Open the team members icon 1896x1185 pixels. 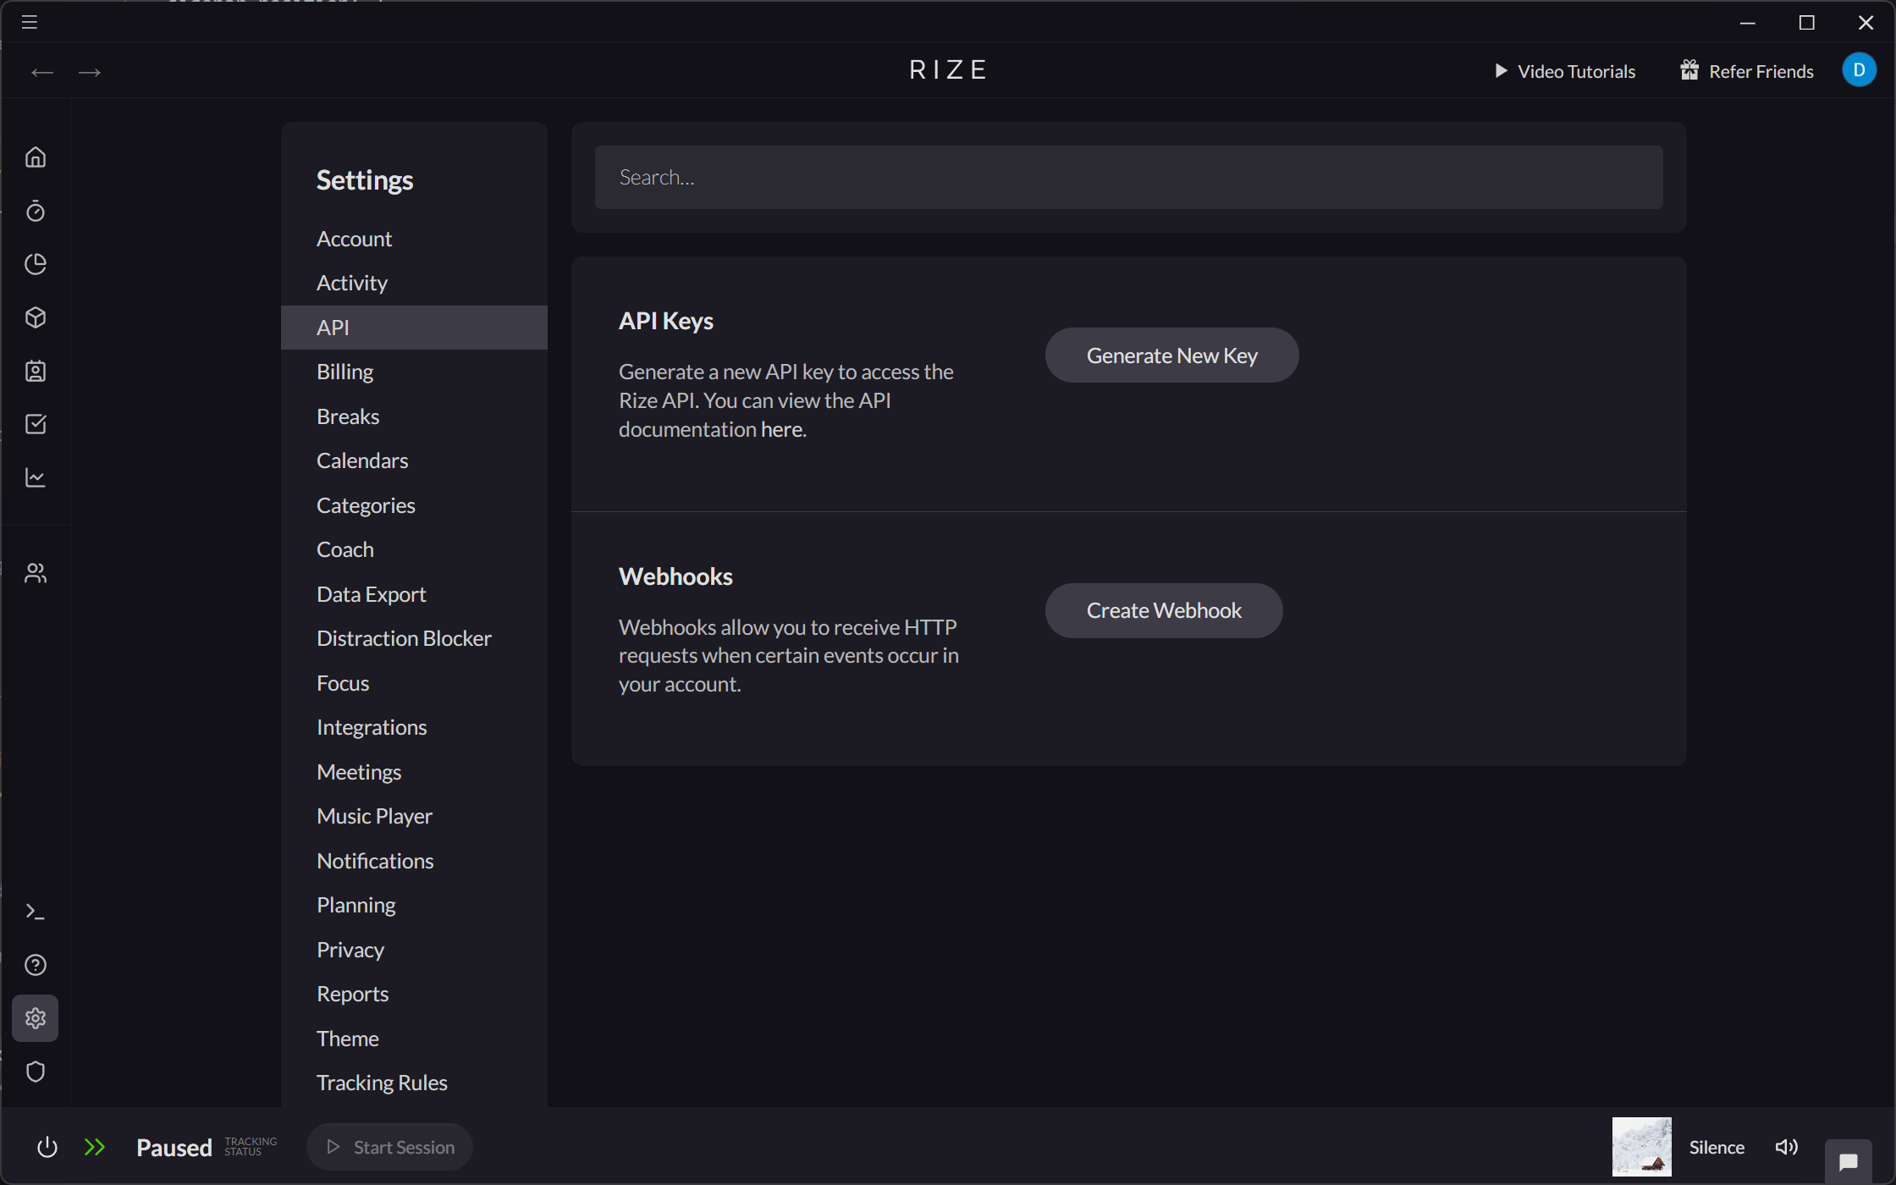point(36,572)
